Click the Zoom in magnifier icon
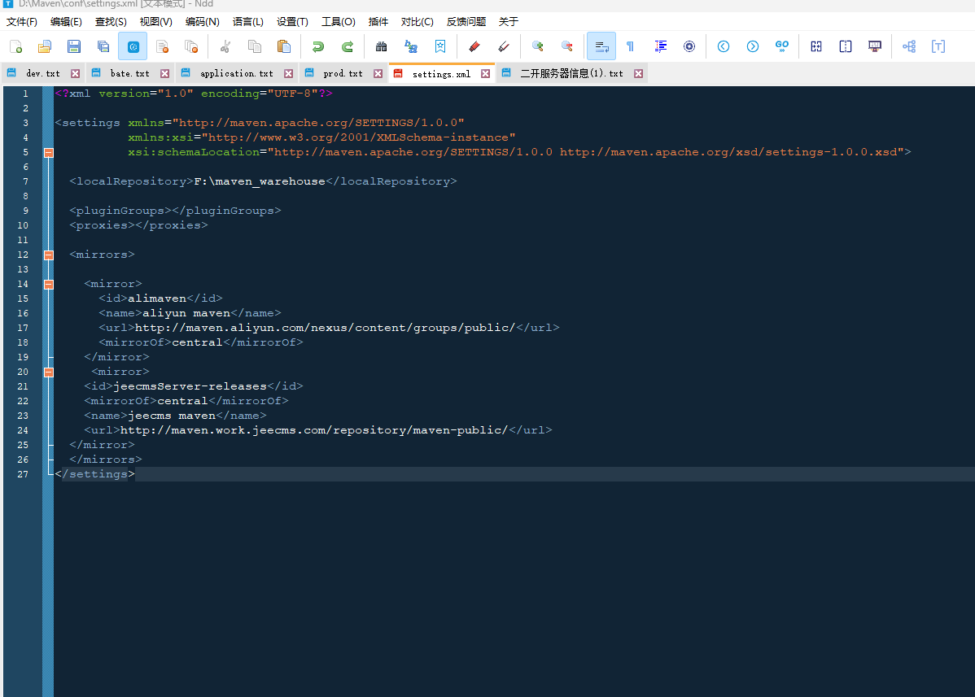 click(537, 46)
